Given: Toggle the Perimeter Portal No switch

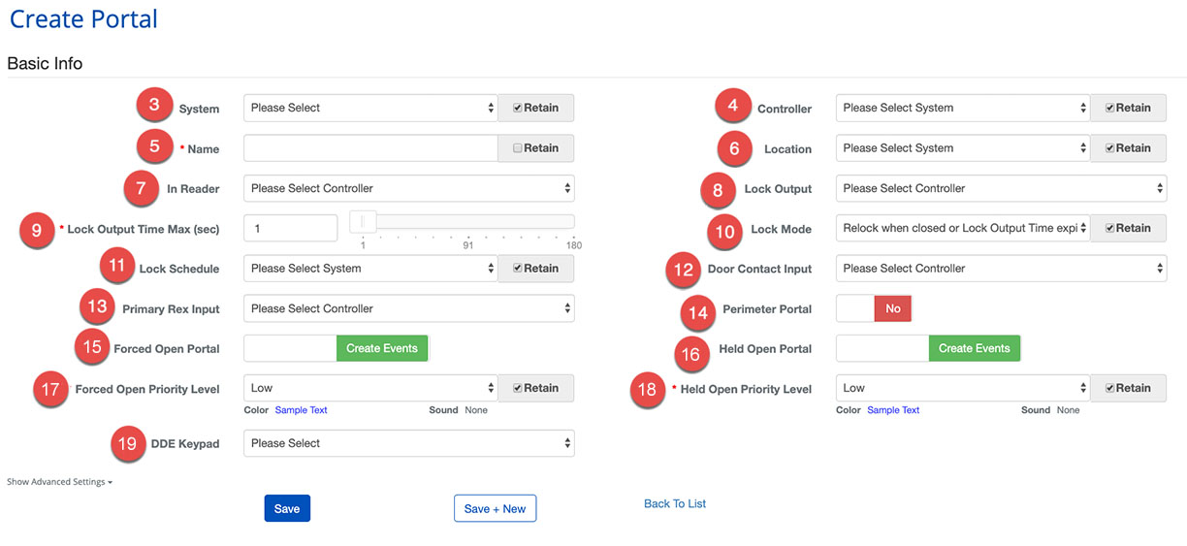Looking at the screenshot, I should click(873, 308).
